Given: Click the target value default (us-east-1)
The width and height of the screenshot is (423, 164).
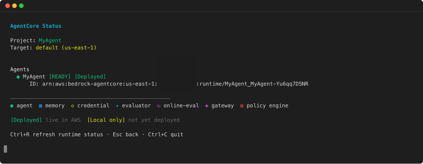Looking at the screenshot, I should [x=66, y=48].
